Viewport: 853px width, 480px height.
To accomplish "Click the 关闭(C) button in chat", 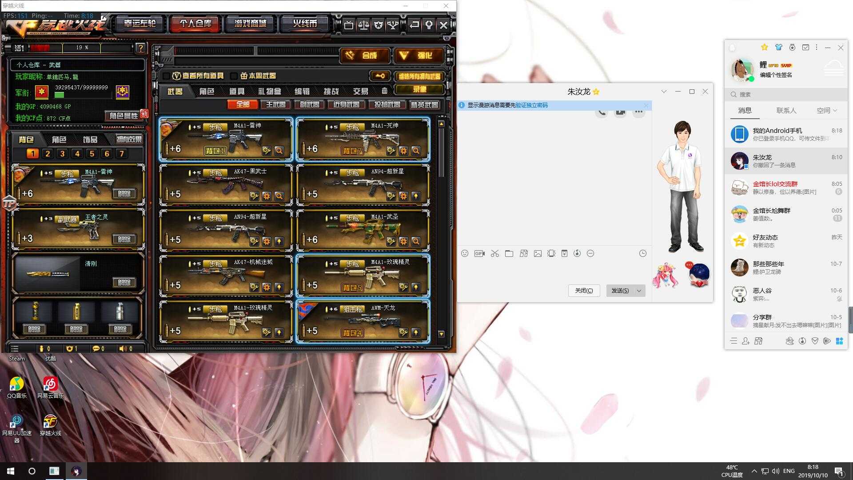I will 584,291.
